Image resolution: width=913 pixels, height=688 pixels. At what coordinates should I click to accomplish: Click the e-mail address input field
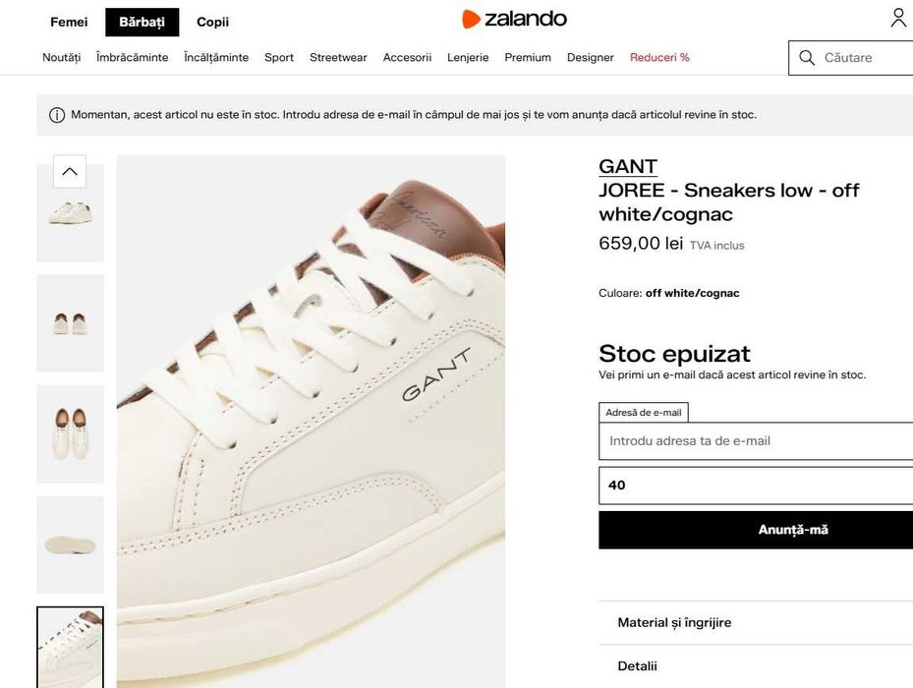point(757,441)
